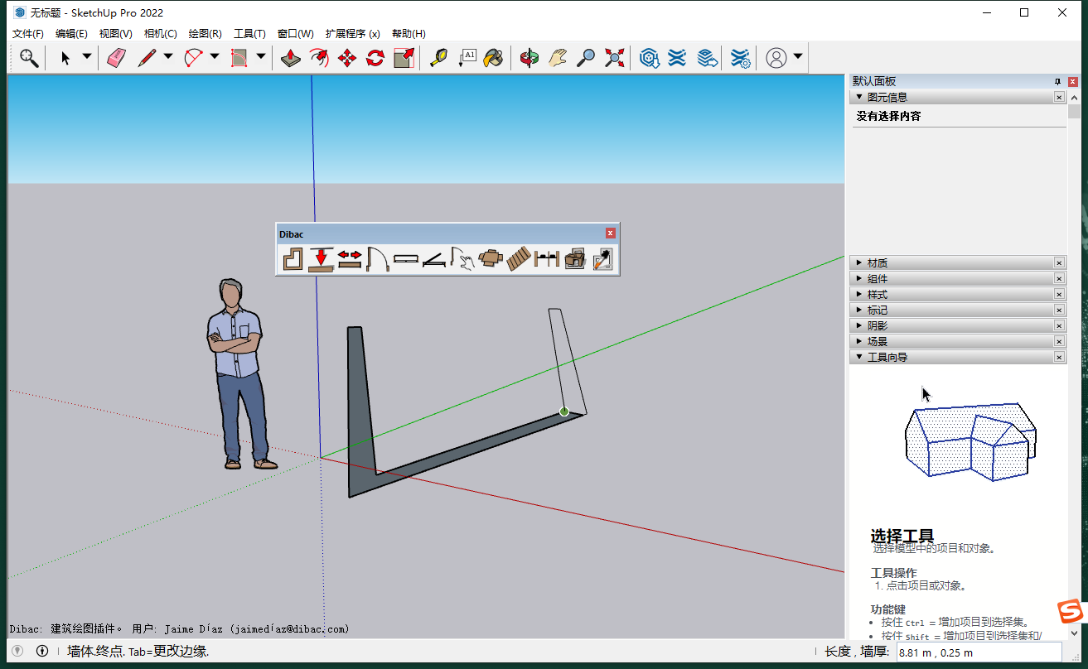Open the 工具(T) menu

249,34
